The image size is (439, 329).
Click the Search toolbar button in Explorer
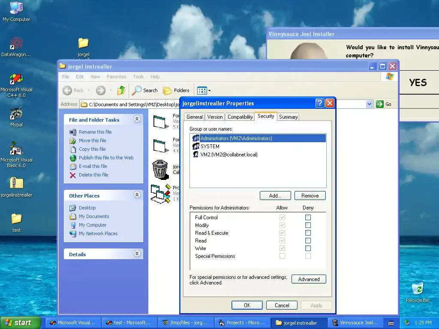point(145,90)
